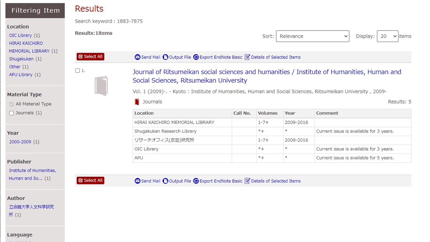Click the top Details of Selected Items text
This screenshot has height=242, width=430.
click(x=276, y=57)
